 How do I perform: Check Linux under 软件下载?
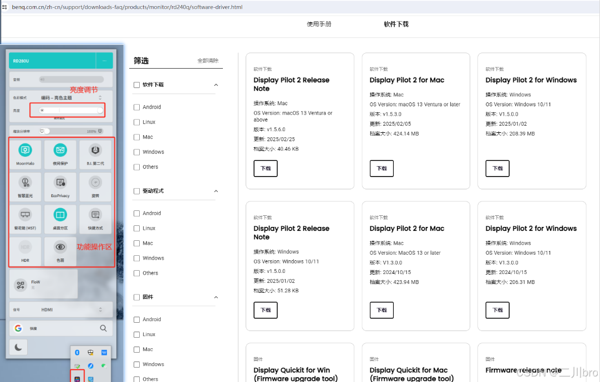pyautogui.click(x=136, y=122)
